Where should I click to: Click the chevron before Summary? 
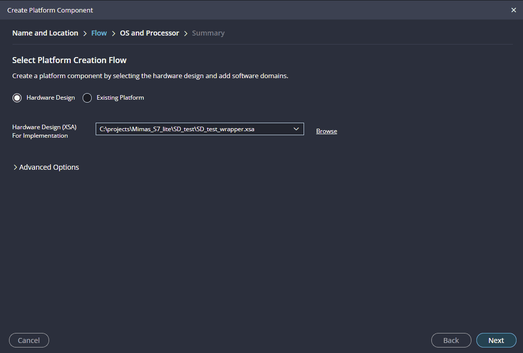click(186, 34)
